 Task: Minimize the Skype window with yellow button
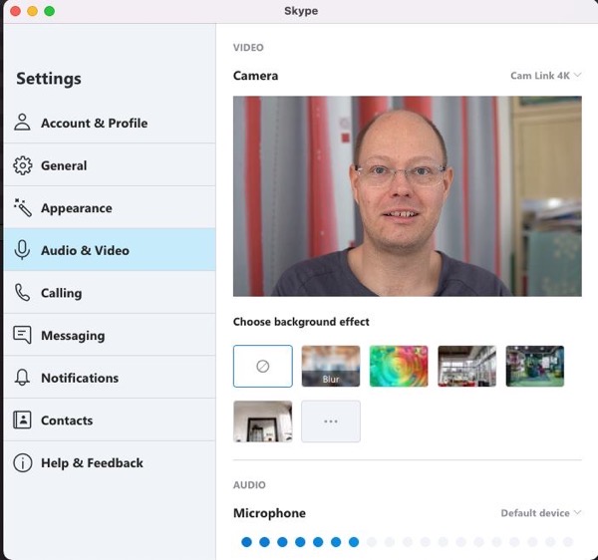33,11
